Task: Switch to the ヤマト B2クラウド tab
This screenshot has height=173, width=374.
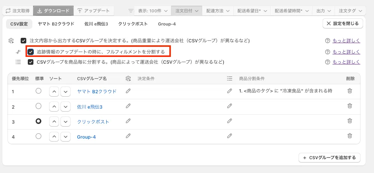Action: pos(56,24)
